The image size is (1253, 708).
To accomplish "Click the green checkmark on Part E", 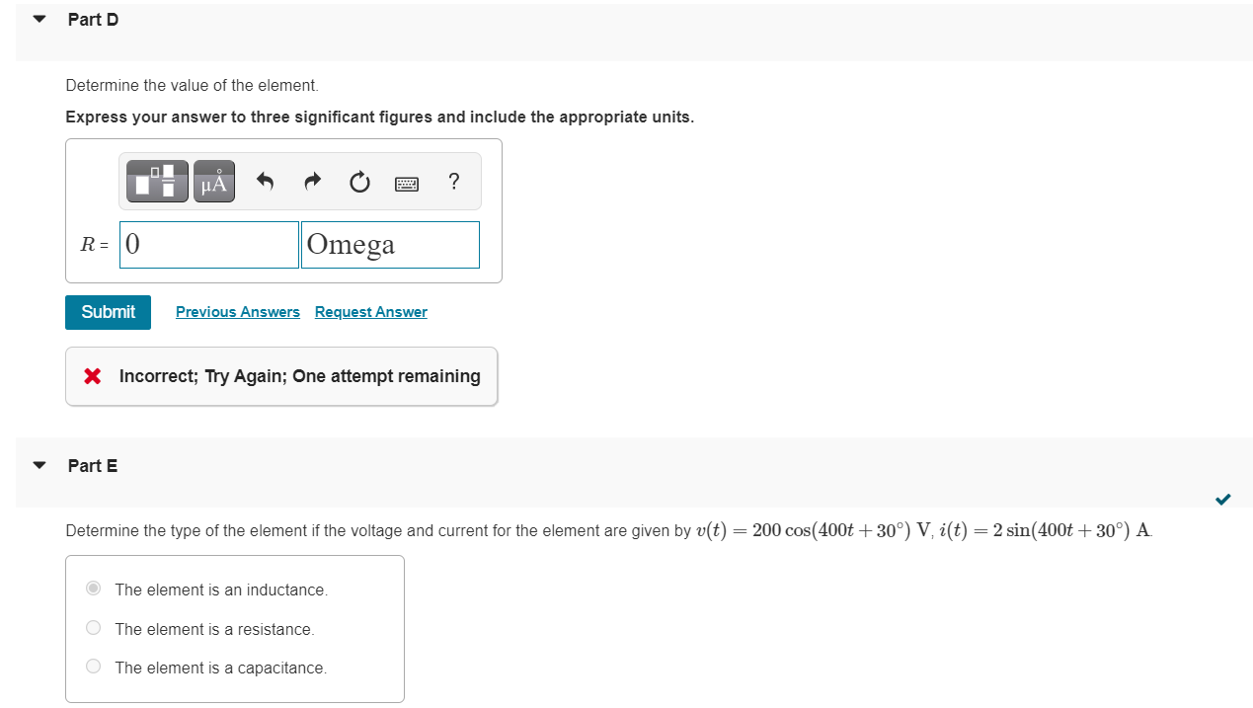I will pyautogui.click(x=1222, y=499).
